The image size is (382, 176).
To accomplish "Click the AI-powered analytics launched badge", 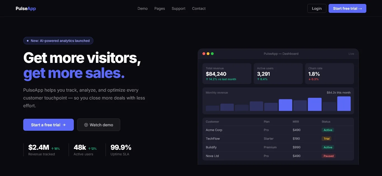I will tap(58, 41).
